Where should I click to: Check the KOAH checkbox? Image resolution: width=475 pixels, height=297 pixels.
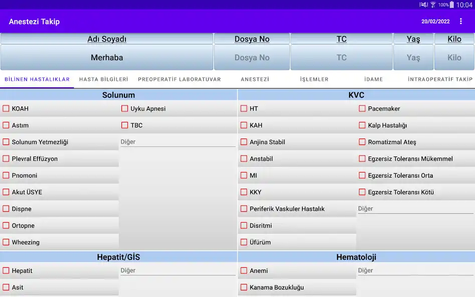click(7, 108)
